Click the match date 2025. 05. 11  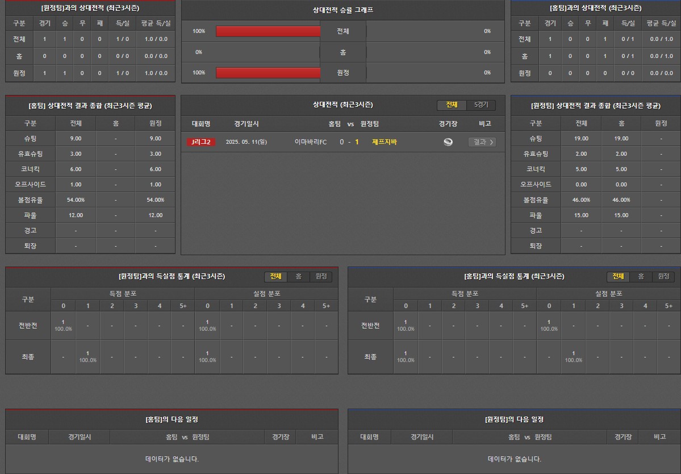tap(246, 142)
